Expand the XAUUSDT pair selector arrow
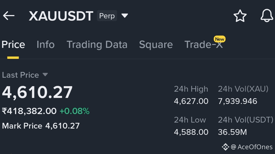 tap(125, 16)
